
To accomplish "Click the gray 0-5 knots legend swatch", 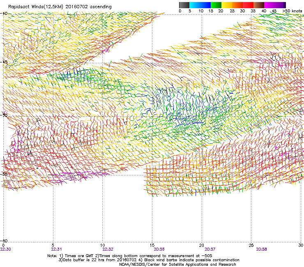I will (184, 5).
